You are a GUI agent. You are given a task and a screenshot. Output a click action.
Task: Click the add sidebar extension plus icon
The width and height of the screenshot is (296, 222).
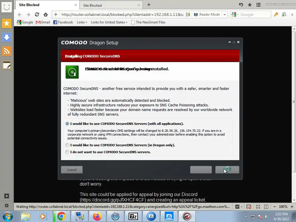7,196
